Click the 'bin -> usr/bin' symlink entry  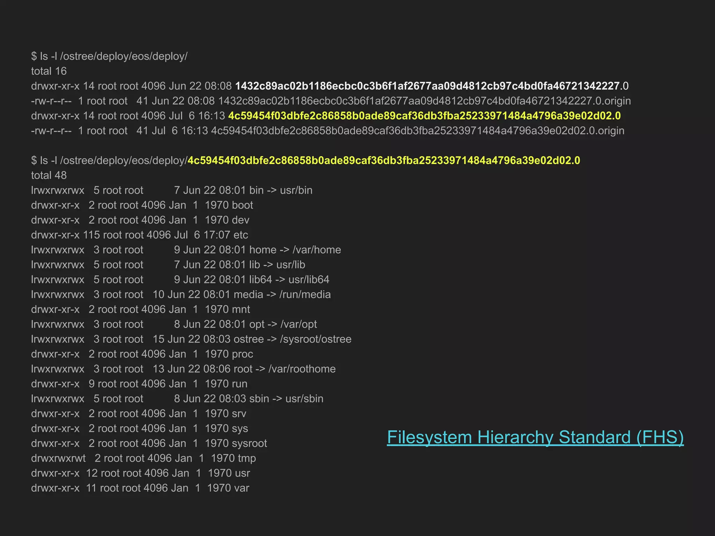280,190
